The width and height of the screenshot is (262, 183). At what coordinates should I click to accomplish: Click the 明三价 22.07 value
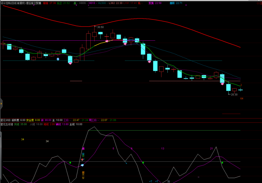[104, 120]
